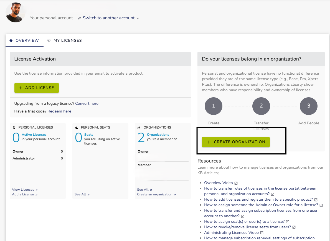Open the Overview tab

pyautogui.click(x=24, y=40)
